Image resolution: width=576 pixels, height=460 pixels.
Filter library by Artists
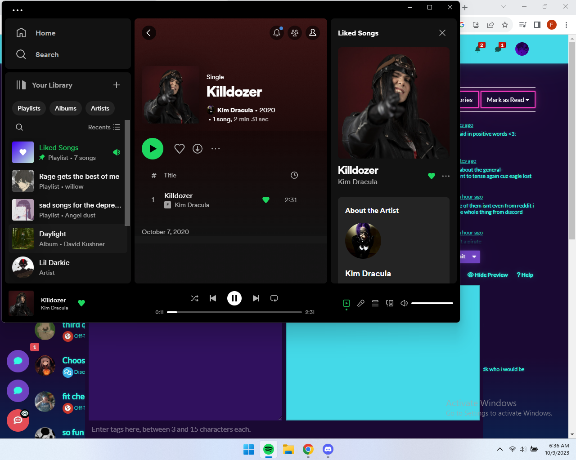coord(100,108)
